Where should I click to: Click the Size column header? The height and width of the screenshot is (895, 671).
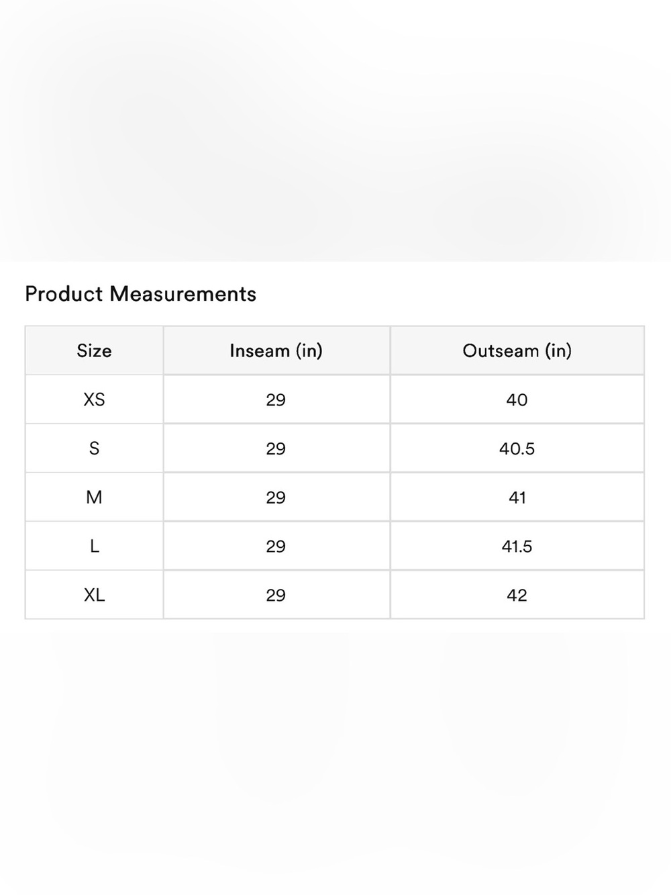94,350
